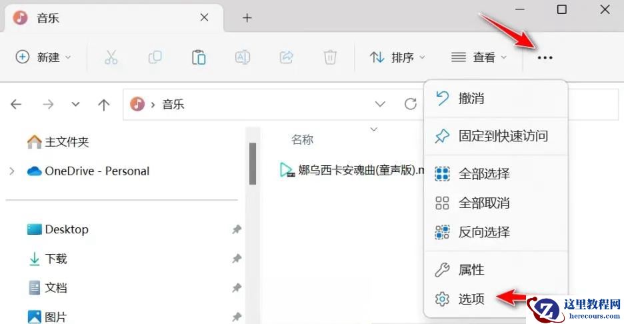The width and height of the screenshot is (624, 324).
Task: Open the New (新建) menu
Action: click(43, 57)
